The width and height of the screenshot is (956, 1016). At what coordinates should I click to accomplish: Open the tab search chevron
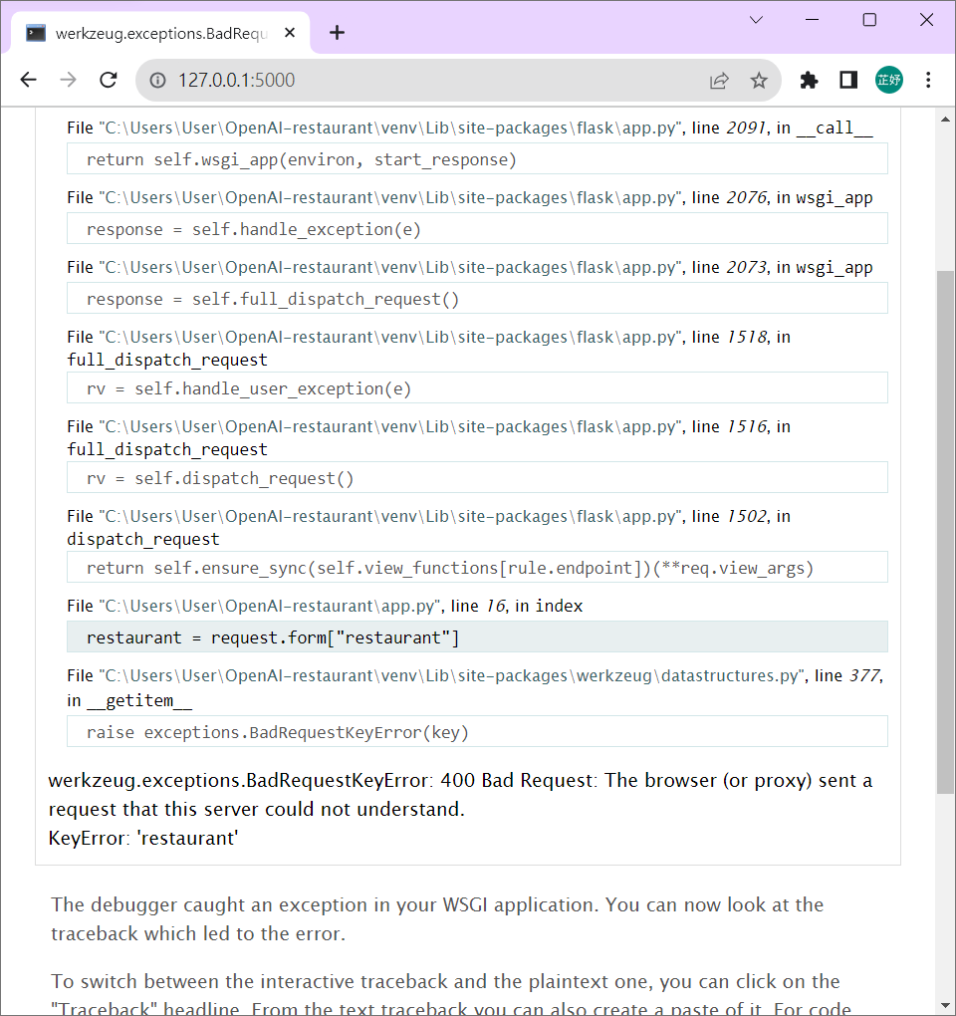click(x=756, y=20)
